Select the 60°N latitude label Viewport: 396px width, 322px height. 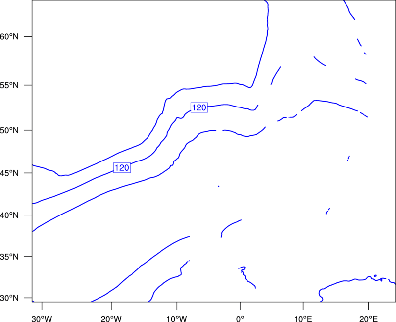9,37
